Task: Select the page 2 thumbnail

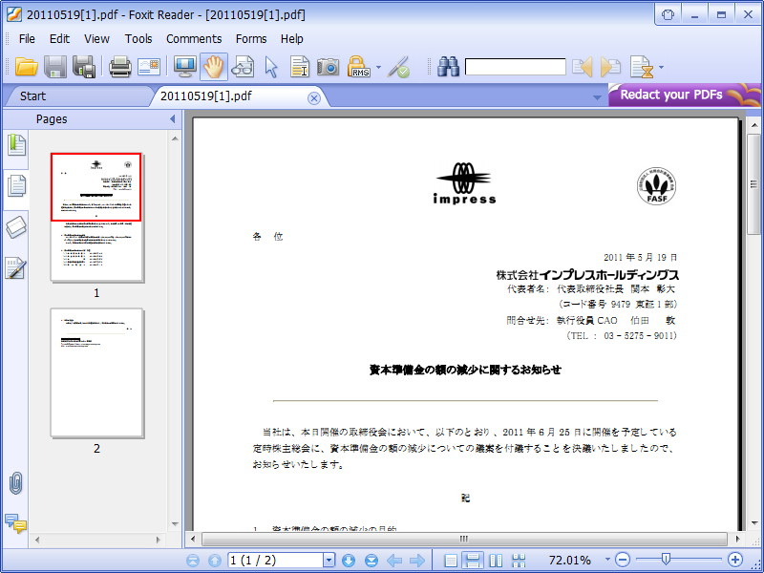Action: 95,372
